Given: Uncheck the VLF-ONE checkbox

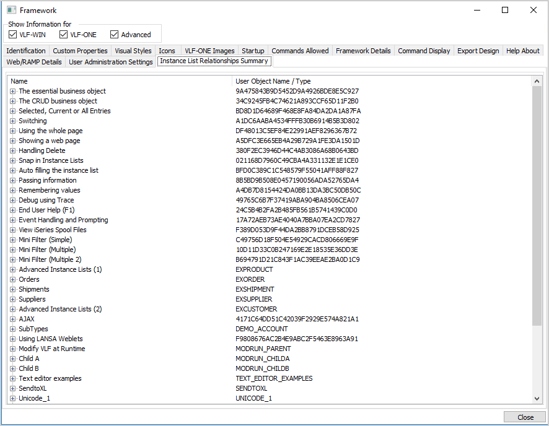Looking at the screenshot, I should click(63, 34).
